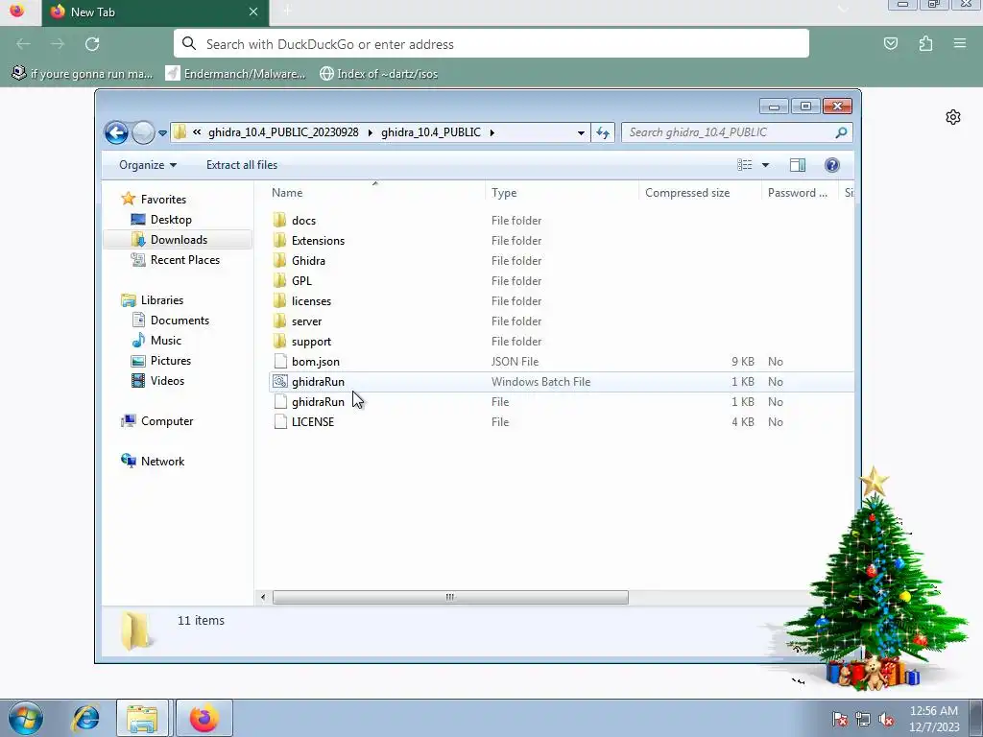
Task: Open the address bar history dropdown
Action: [581, 132]
